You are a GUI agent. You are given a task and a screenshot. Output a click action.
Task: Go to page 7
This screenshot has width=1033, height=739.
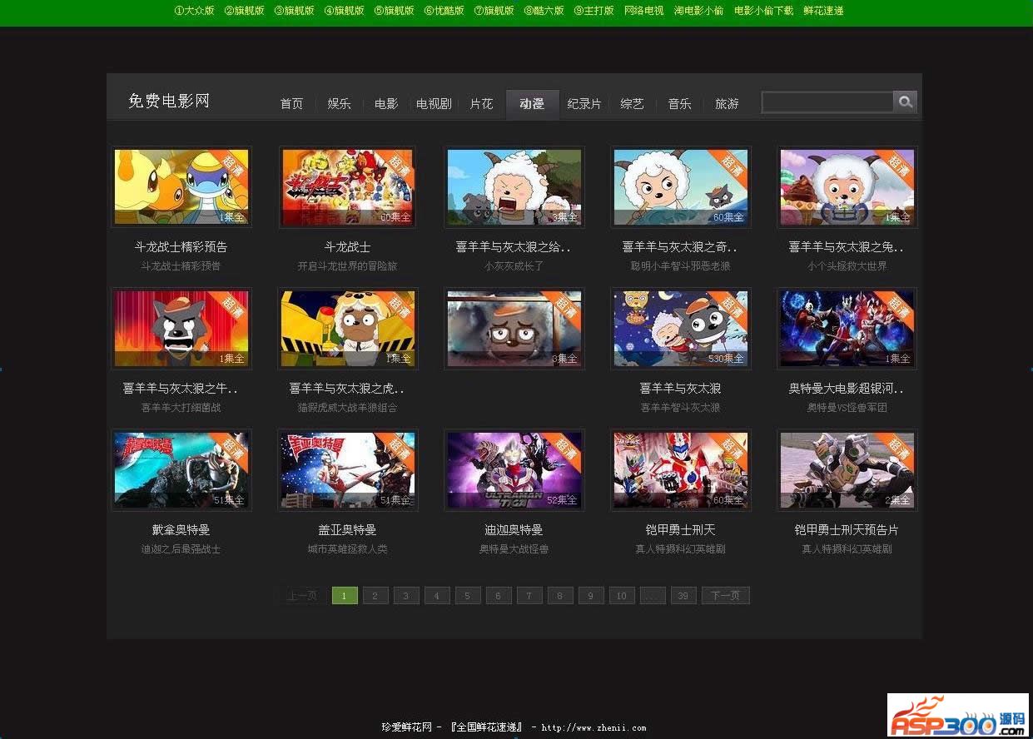pos(529,596)
